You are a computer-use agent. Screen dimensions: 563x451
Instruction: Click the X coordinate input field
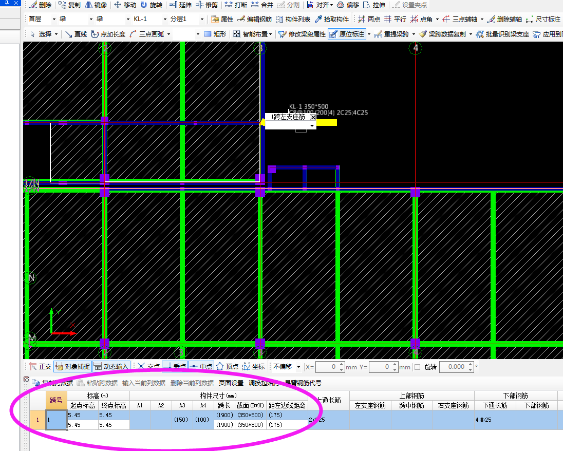click(x=327, y=367)
